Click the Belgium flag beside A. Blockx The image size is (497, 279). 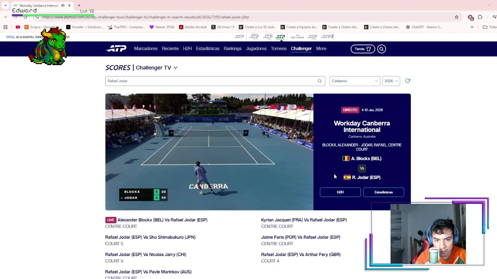[346, 158]
